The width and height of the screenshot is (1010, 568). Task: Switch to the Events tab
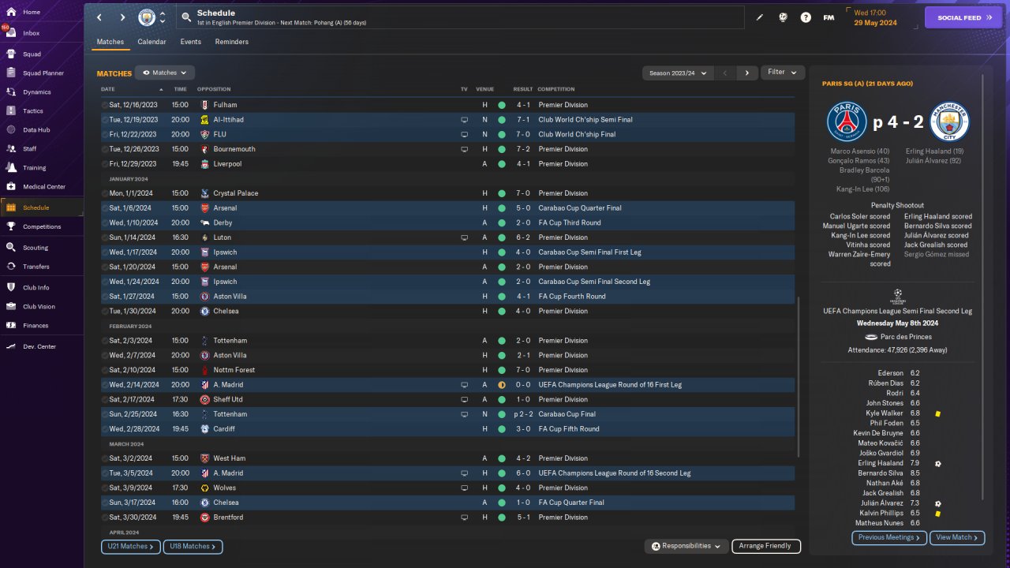coord(190,42)
